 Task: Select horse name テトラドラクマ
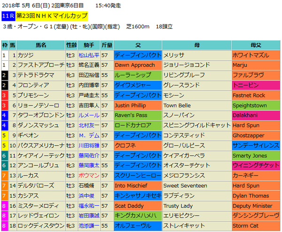pyautogui.click(x=36, y=75)
